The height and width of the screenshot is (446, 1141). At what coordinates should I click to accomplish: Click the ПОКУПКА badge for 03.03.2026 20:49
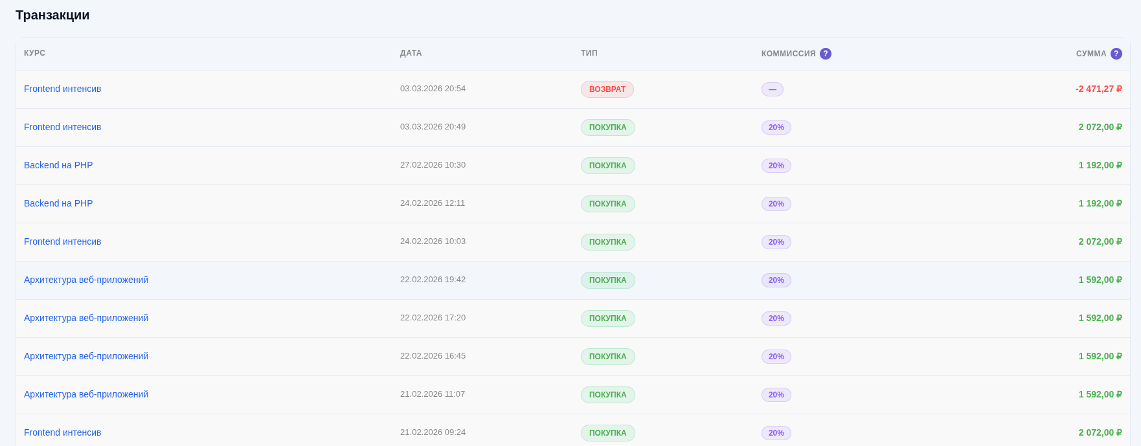(608, 128)
